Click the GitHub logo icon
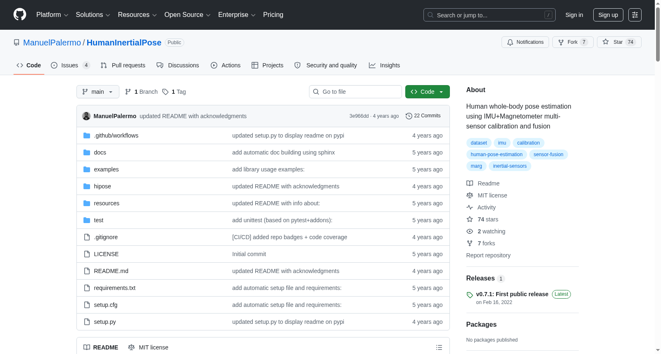The image size is (661, 354). [20, 15]
